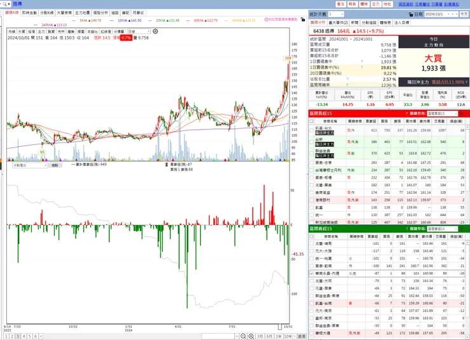Image resolution: width=470 pixels, height=340 pixels.
Task: Click the 主力 red button at top
Action: click(x=375, y=4)
